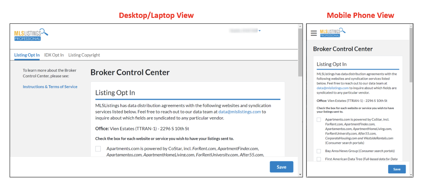Click the Save button in desktop view

(282, 167)
